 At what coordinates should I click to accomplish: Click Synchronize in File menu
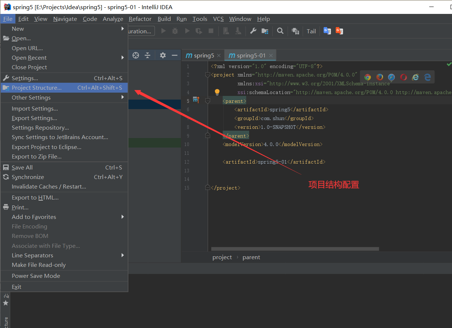(64, 177)
